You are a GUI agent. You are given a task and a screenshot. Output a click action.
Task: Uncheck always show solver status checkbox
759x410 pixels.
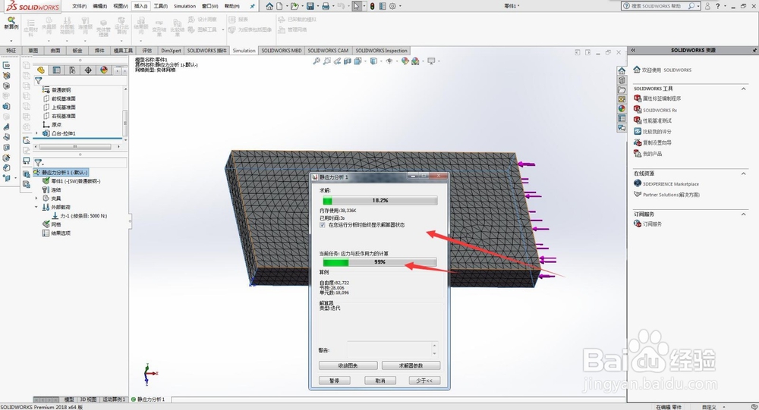tap(323, 225)
